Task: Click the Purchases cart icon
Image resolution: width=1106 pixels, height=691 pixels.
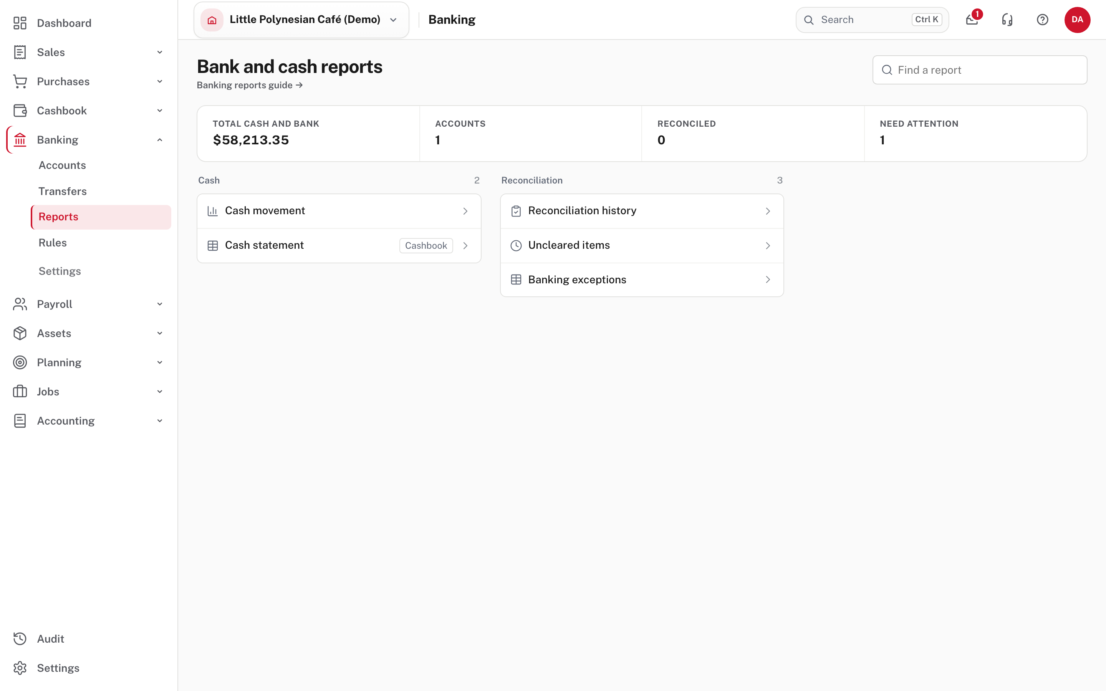Action: tap(20, 81)
